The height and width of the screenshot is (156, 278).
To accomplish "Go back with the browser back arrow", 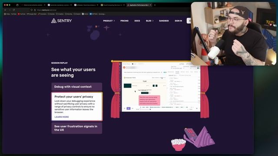I will pyautogui.click(x=5, y=10).
